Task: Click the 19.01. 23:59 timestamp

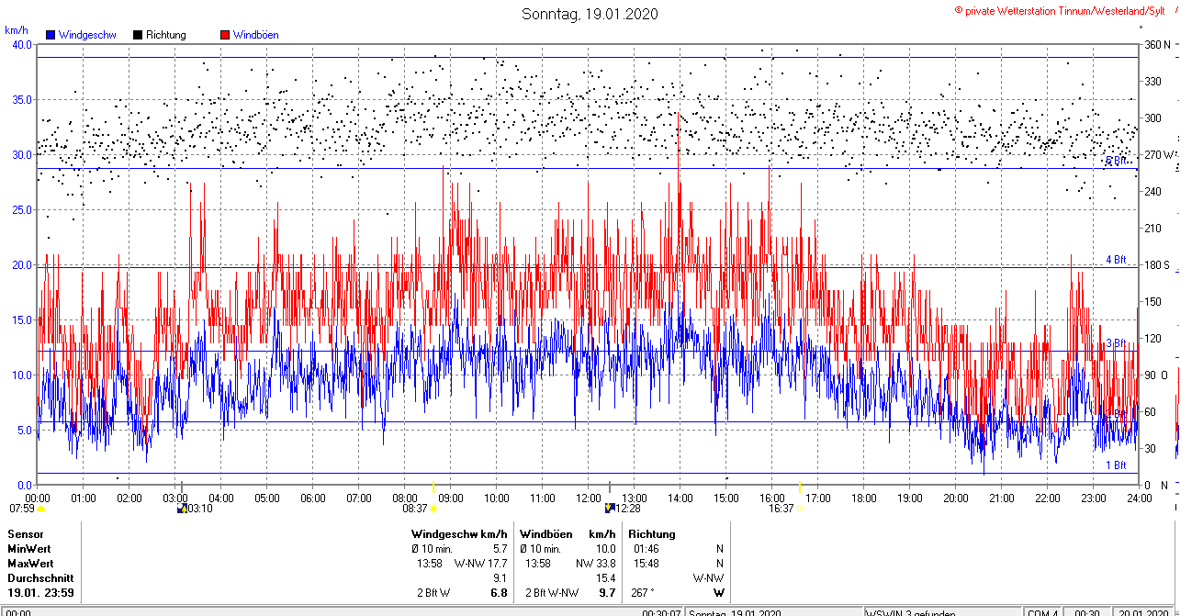Action: point(40,593)
